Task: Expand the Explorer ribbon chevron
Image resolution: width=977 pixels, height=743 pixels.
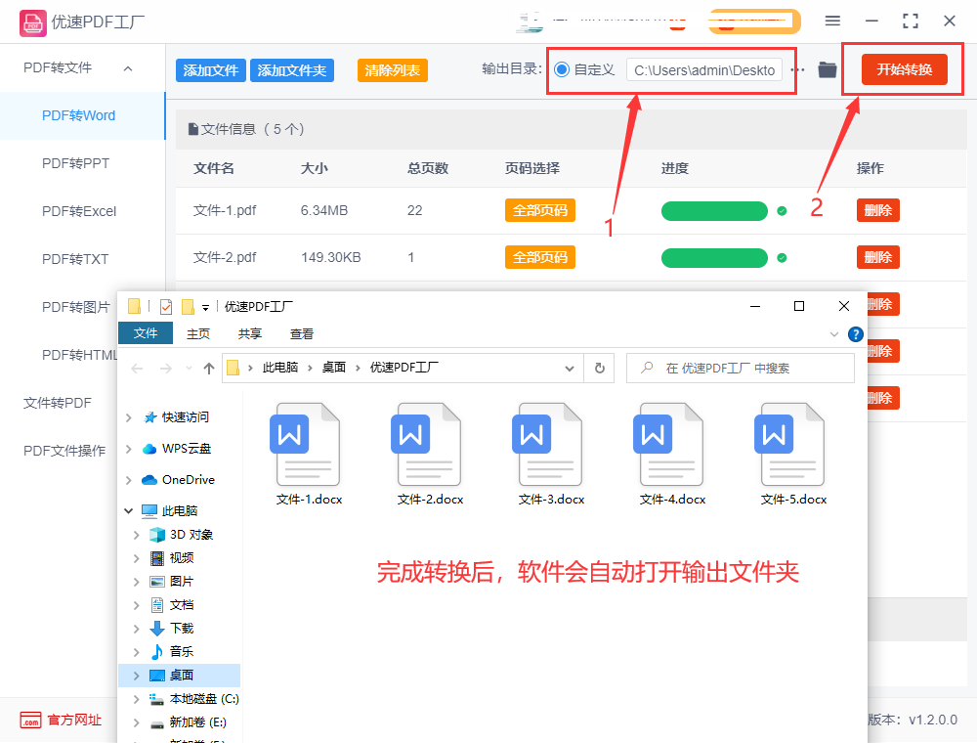Action: [x=834, y=334]
